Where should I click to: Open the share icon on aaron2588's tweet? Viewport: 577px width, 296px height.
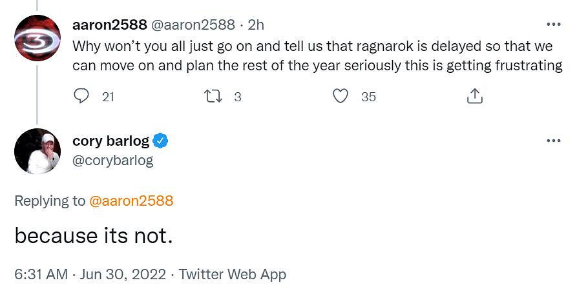pos(474,97)
